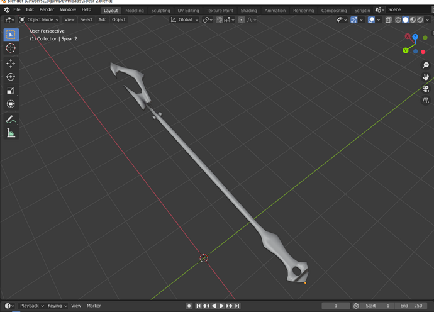Open the editor type selector dropdown
434x312 pixels.
[9, 20]
